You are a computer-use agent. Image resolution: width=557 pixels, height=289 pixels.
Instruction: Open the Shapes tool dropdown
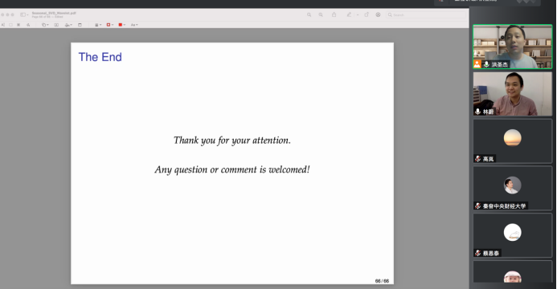point(45,25)
